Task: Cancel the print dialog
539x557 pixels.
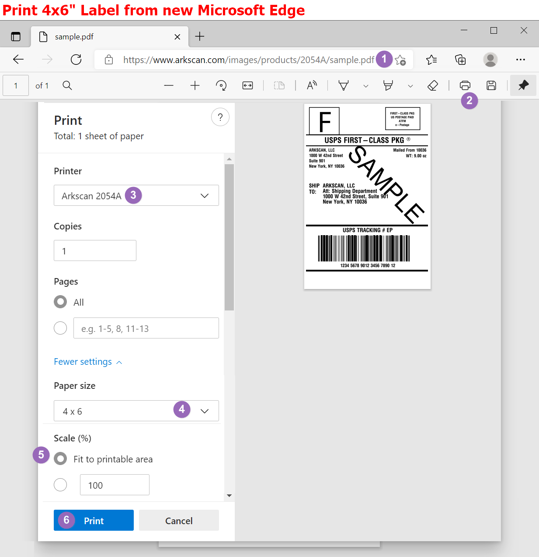Action: pyautogui.click(x=179, y=520)
